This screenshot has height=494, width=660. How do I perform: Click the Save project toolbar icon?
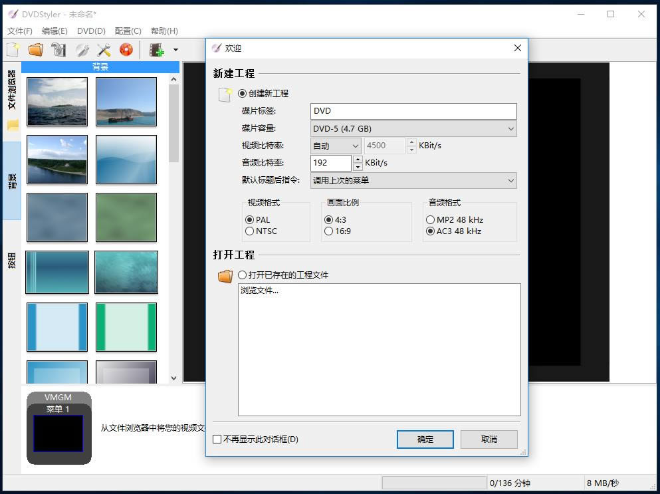(x=58, y=50)
